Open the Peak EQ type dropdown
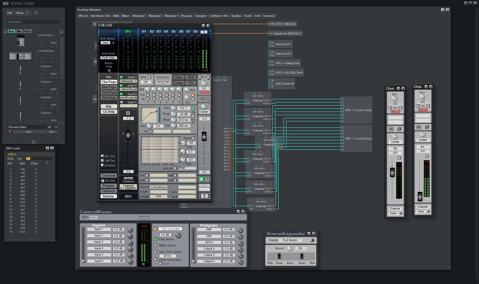 pyautogui.click(x=187, y=168)
